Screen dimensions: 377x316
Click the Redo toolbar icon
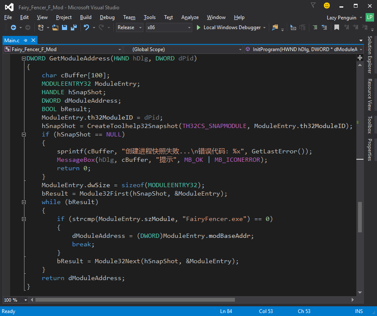[101, 27]
